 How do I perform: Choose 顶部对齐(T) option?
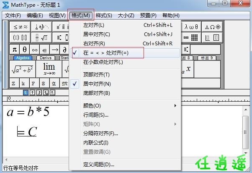(x=125, y=75)
